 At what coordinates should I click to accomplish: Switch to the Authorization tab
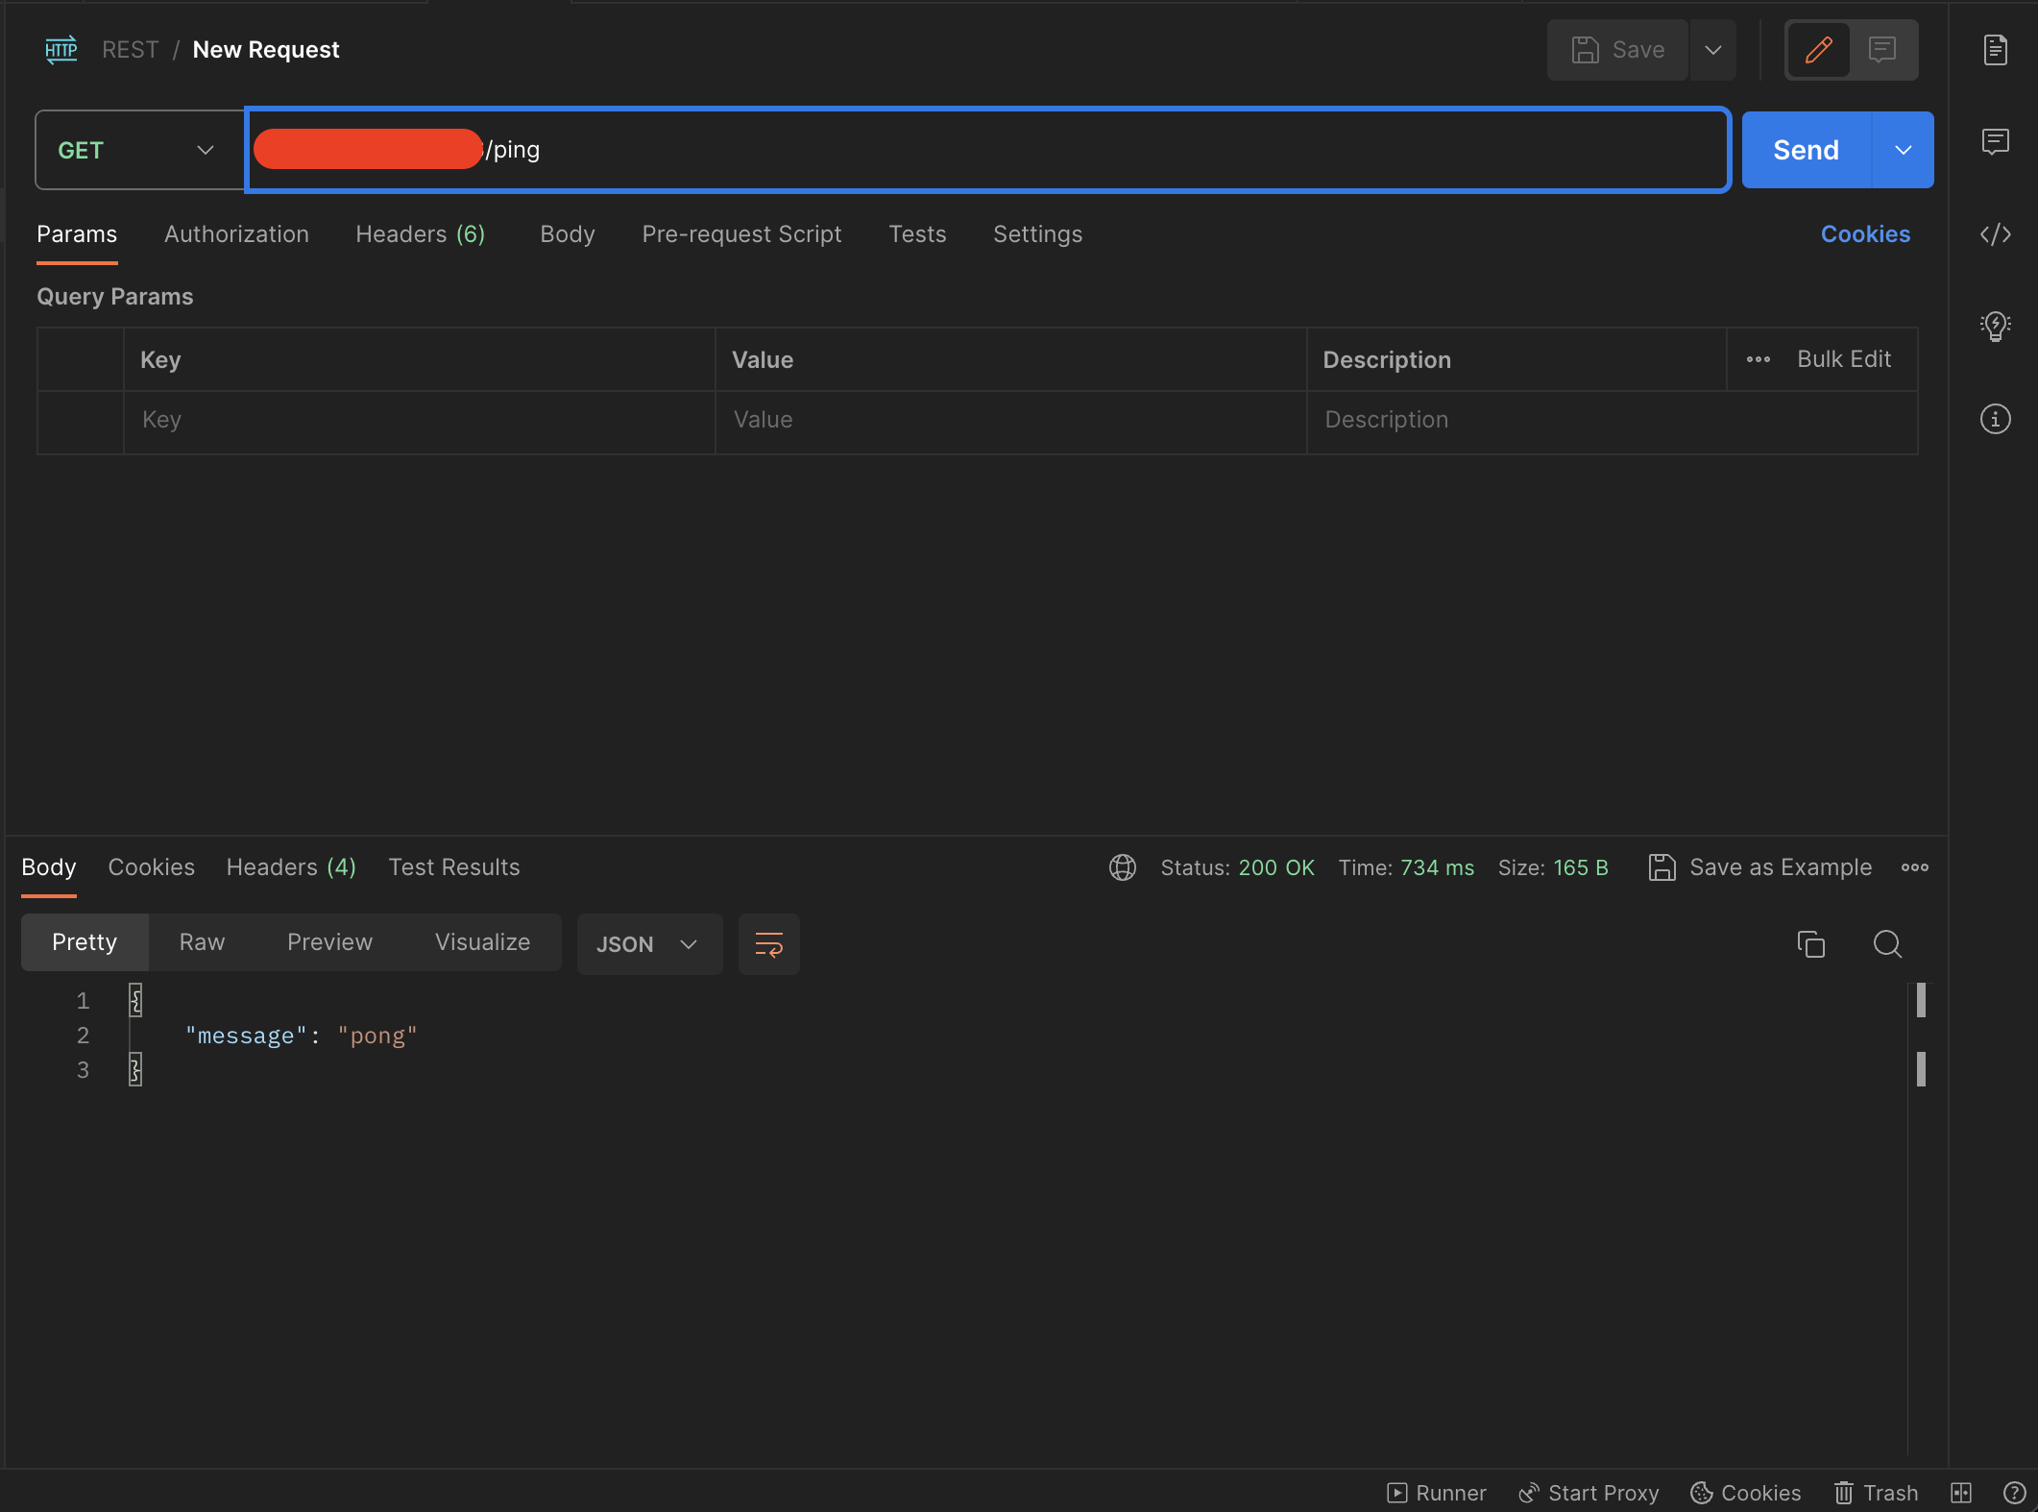pos(236,233)
